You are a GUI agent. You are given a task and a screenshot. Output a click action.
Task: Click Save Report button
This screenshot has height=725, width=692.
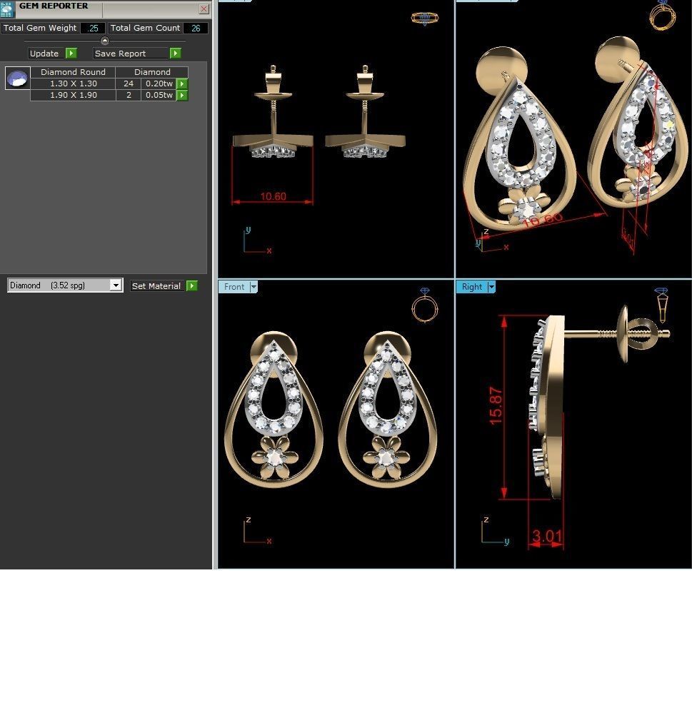[x=130, y=54]
